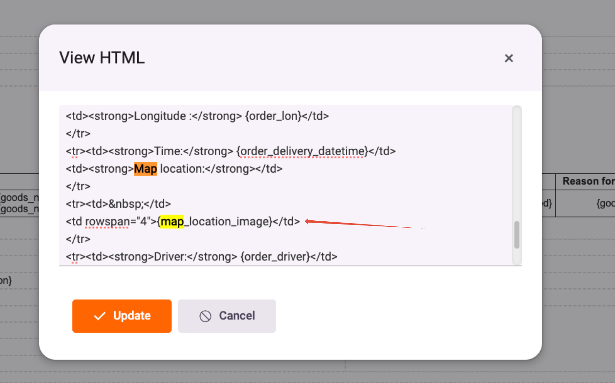Viewport: 615px width, 383px height.
Task: Click the Driver: strong label text
Action: (170, 257)
